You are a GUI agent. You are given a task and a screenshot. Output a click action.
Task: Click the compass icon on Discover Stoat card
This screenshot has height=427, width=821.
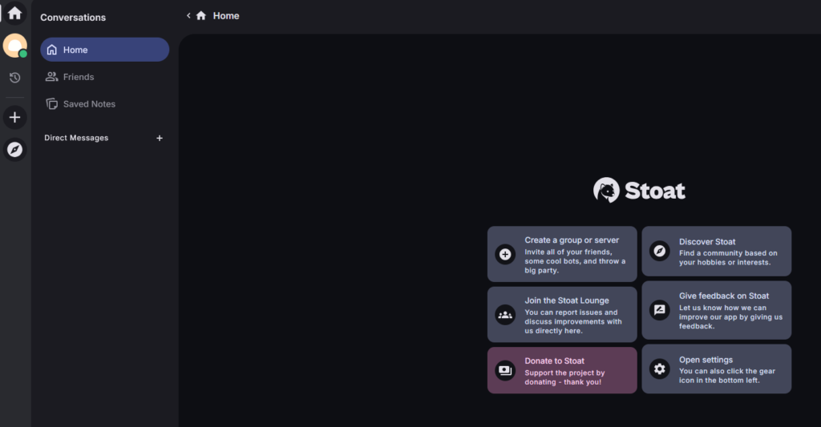tap(659, 251)
